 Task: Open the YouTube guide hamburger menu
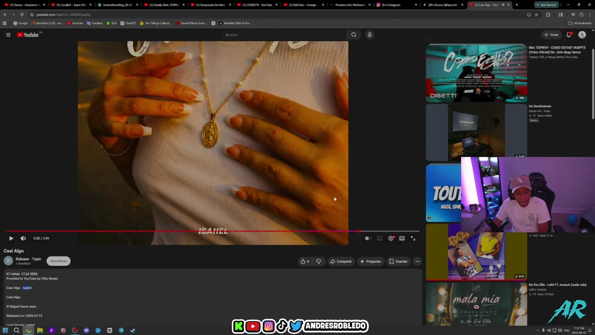[8, 35]
